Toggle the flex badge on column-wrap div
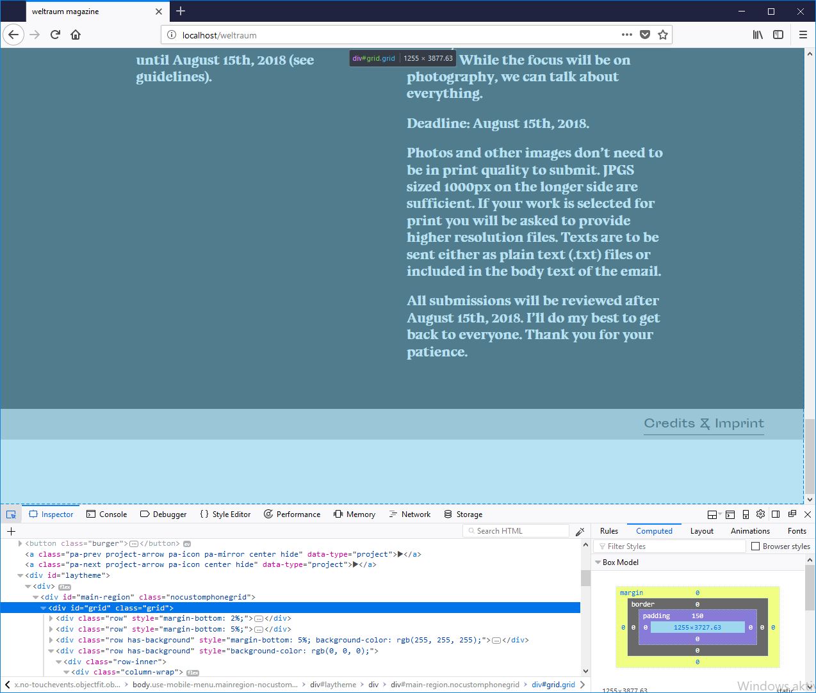The height and width of the screenshot is (693, 816). [193, 673]
